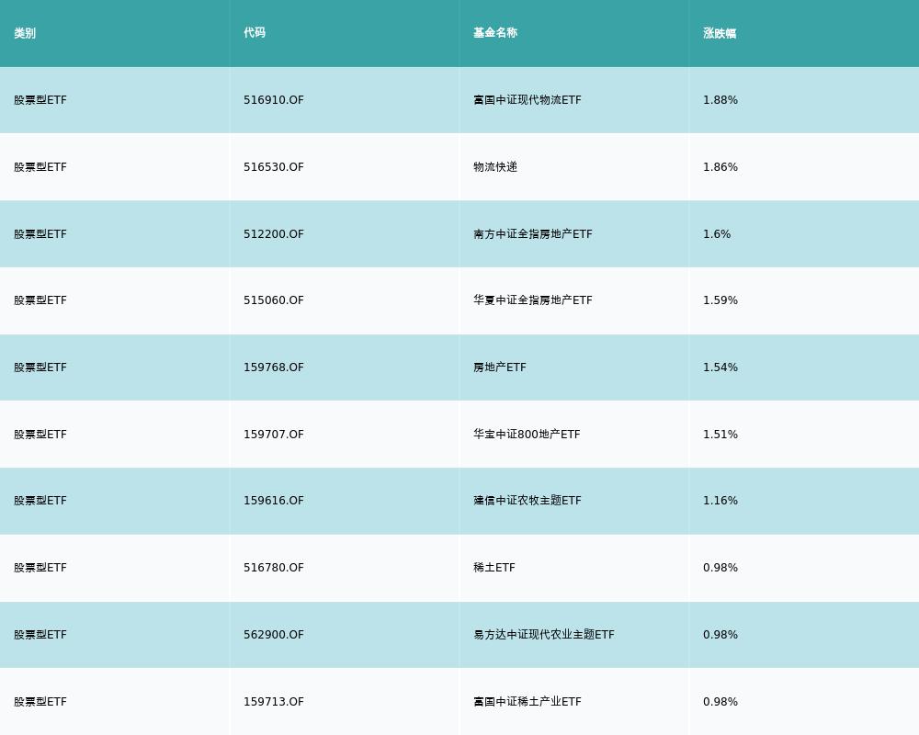Click 股票型ETF in the 512200.OF row
The width and height of the screenshot is (919, 735).
[40, 234]
